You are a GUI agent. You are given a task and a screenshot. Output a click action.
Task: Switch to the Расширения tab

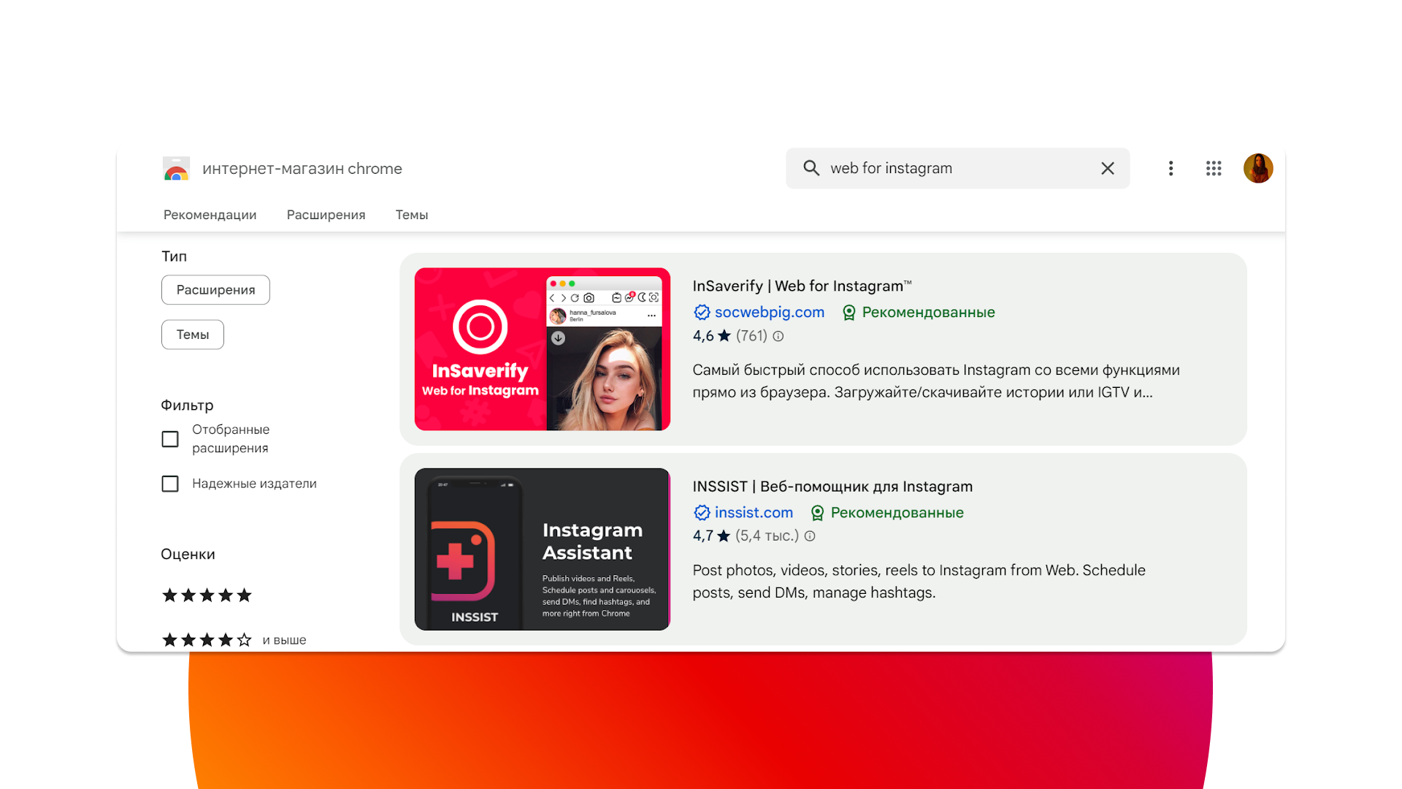pos(326,215)
